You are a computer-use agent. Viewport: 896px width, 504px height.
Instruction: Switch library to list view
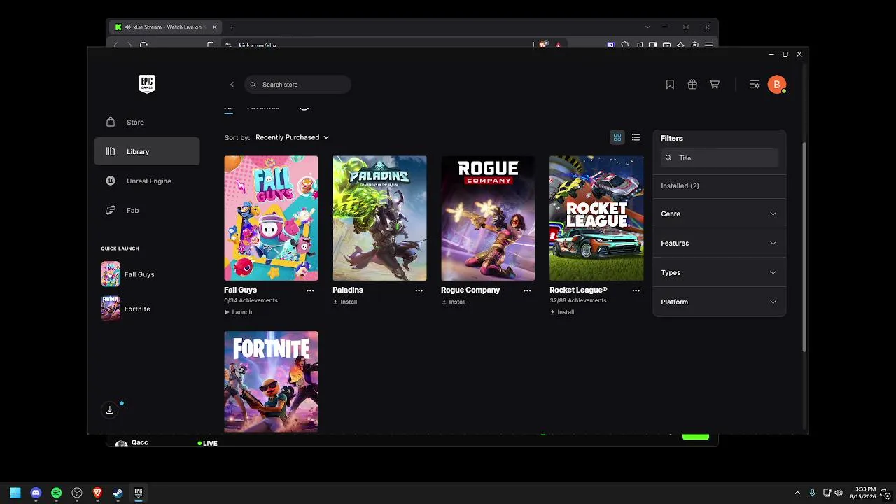(636, 137)
